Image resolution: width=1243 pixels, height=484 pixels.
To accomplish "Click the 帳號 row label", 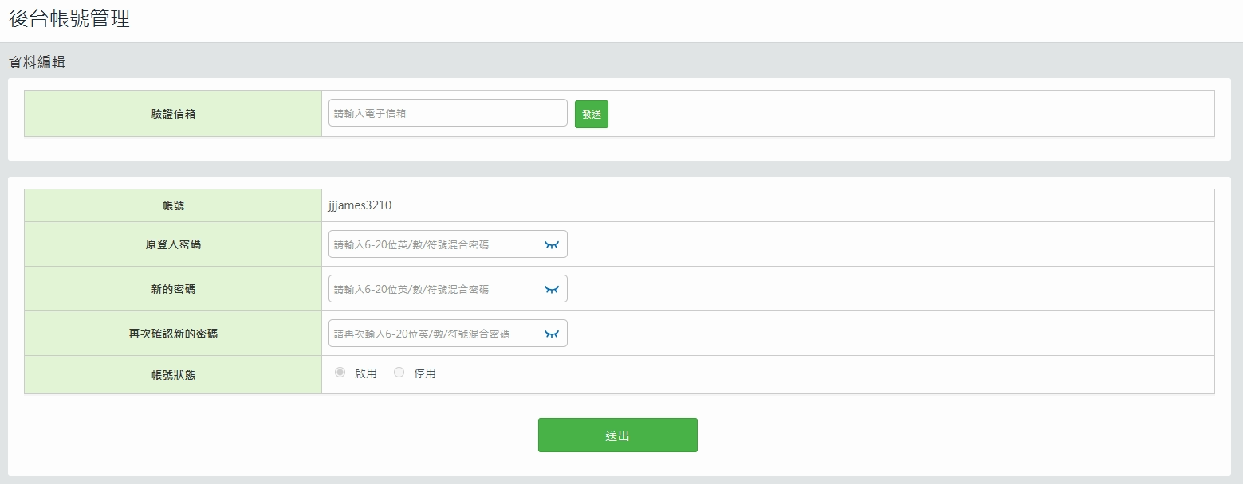I will point(173,205).
